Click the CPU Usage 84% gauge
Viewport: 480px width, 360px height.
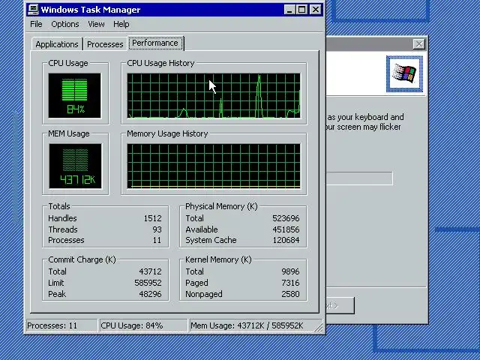pyautogui.click(x=75, y=95)
